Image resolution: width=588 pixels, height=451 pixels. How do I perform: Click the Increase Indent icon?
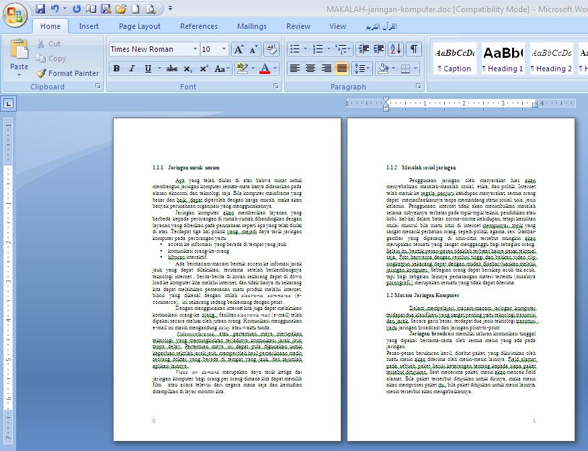pos(378,49)
